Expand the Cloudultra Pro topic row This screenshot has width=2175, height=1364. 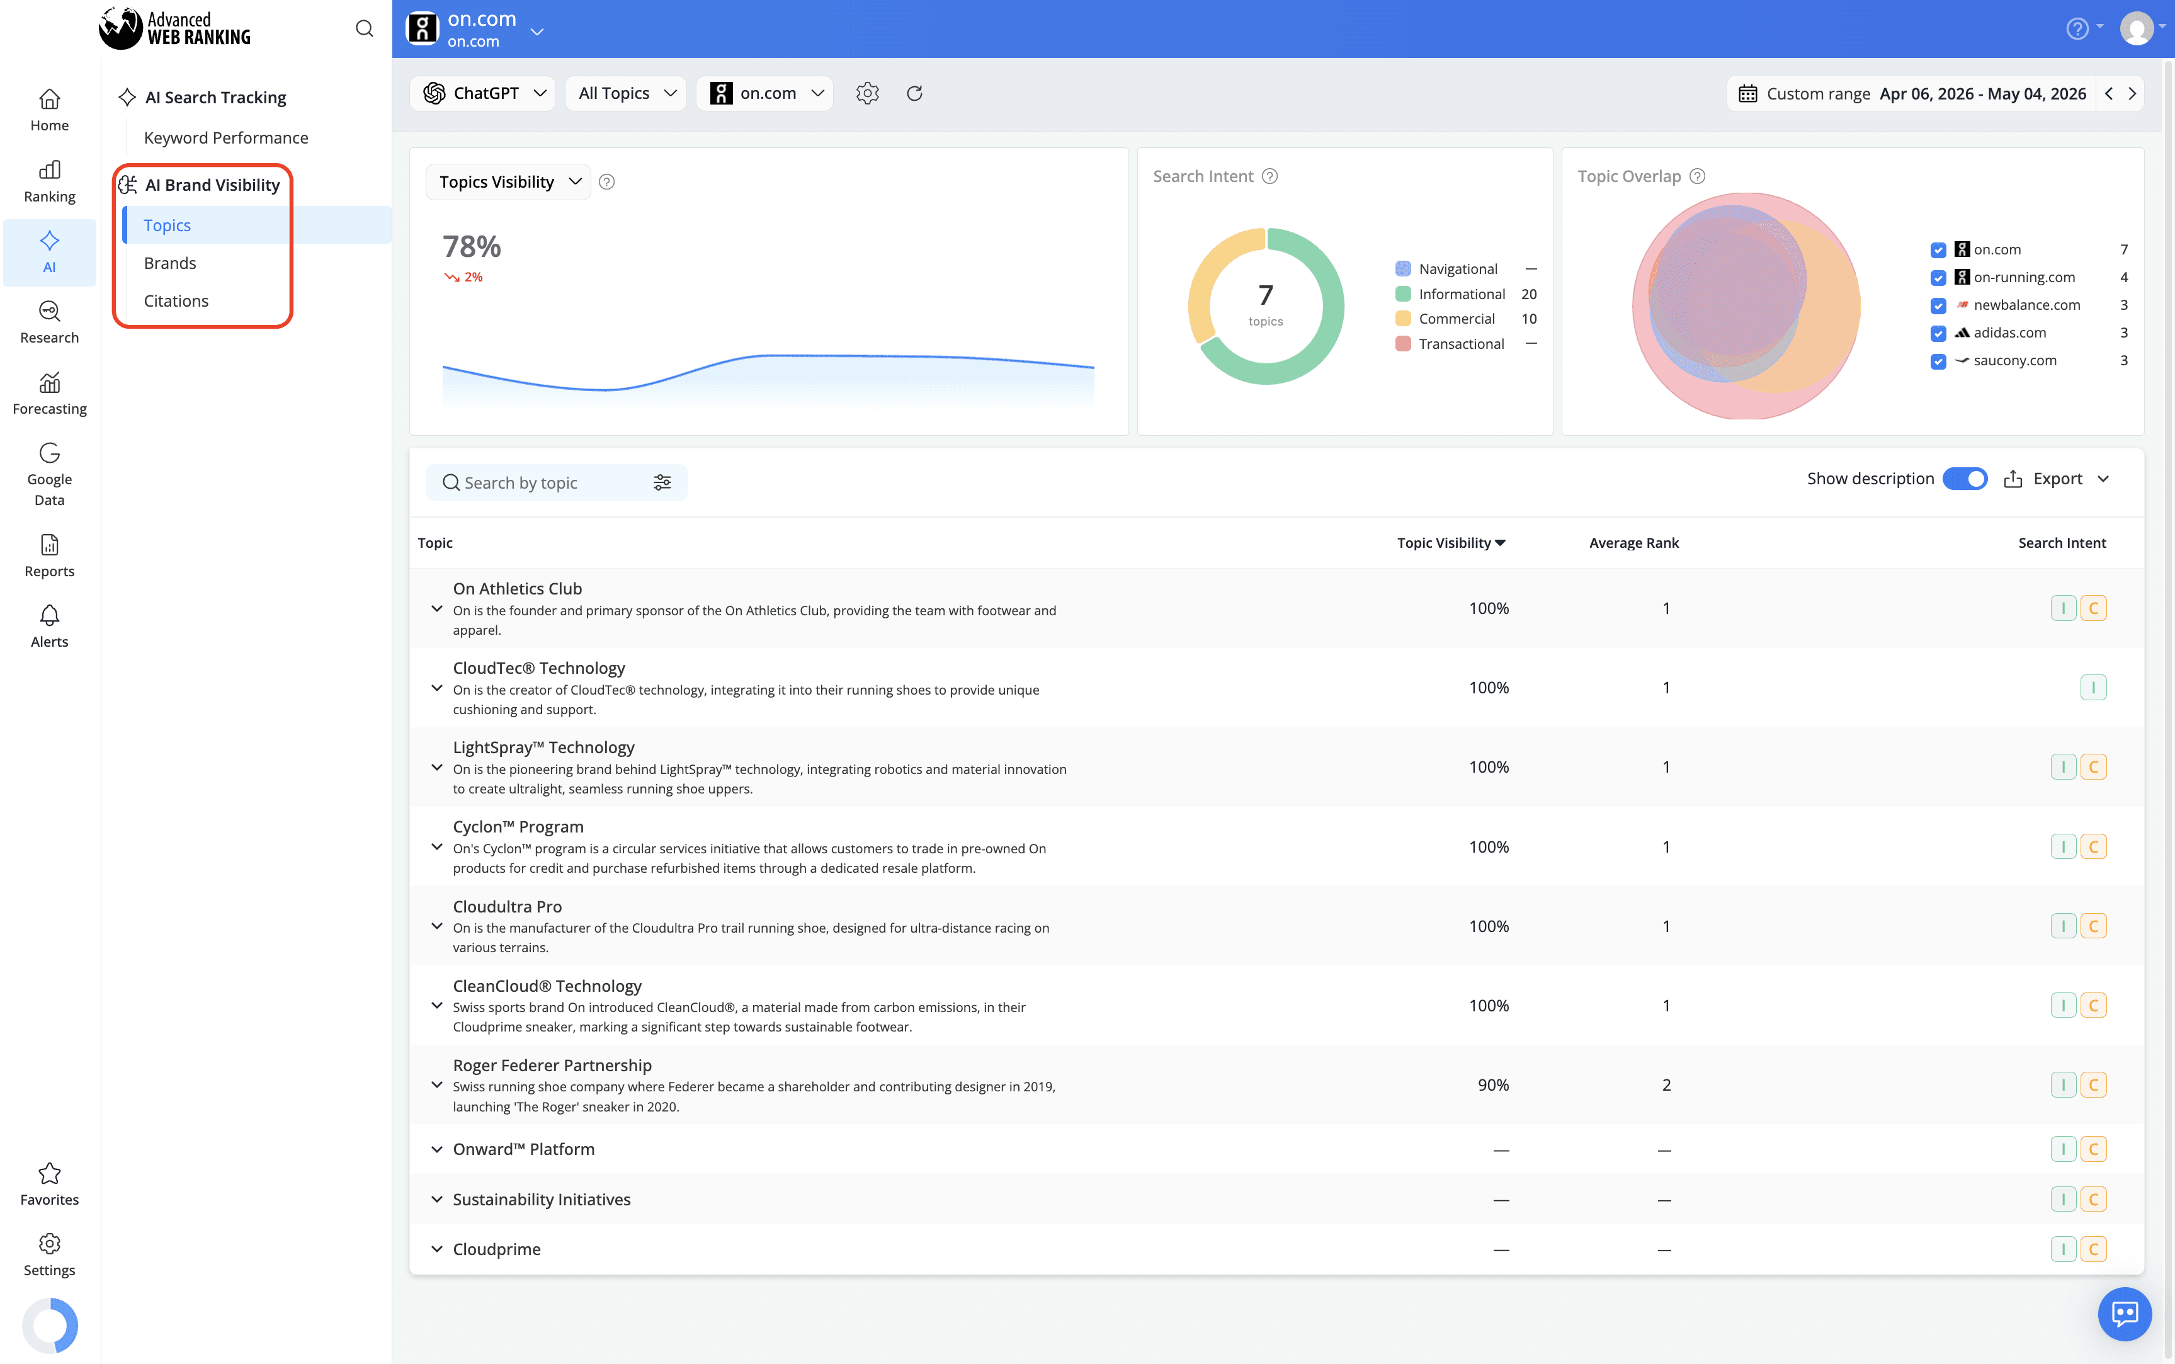click(436, 926)
